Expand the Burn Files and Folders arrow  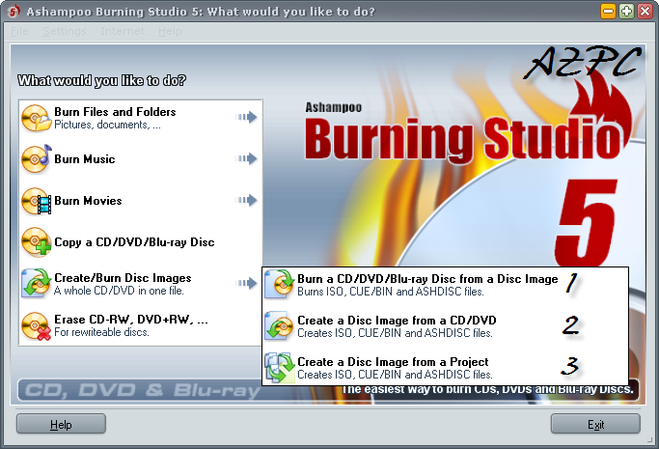click(x=247, y=118)
